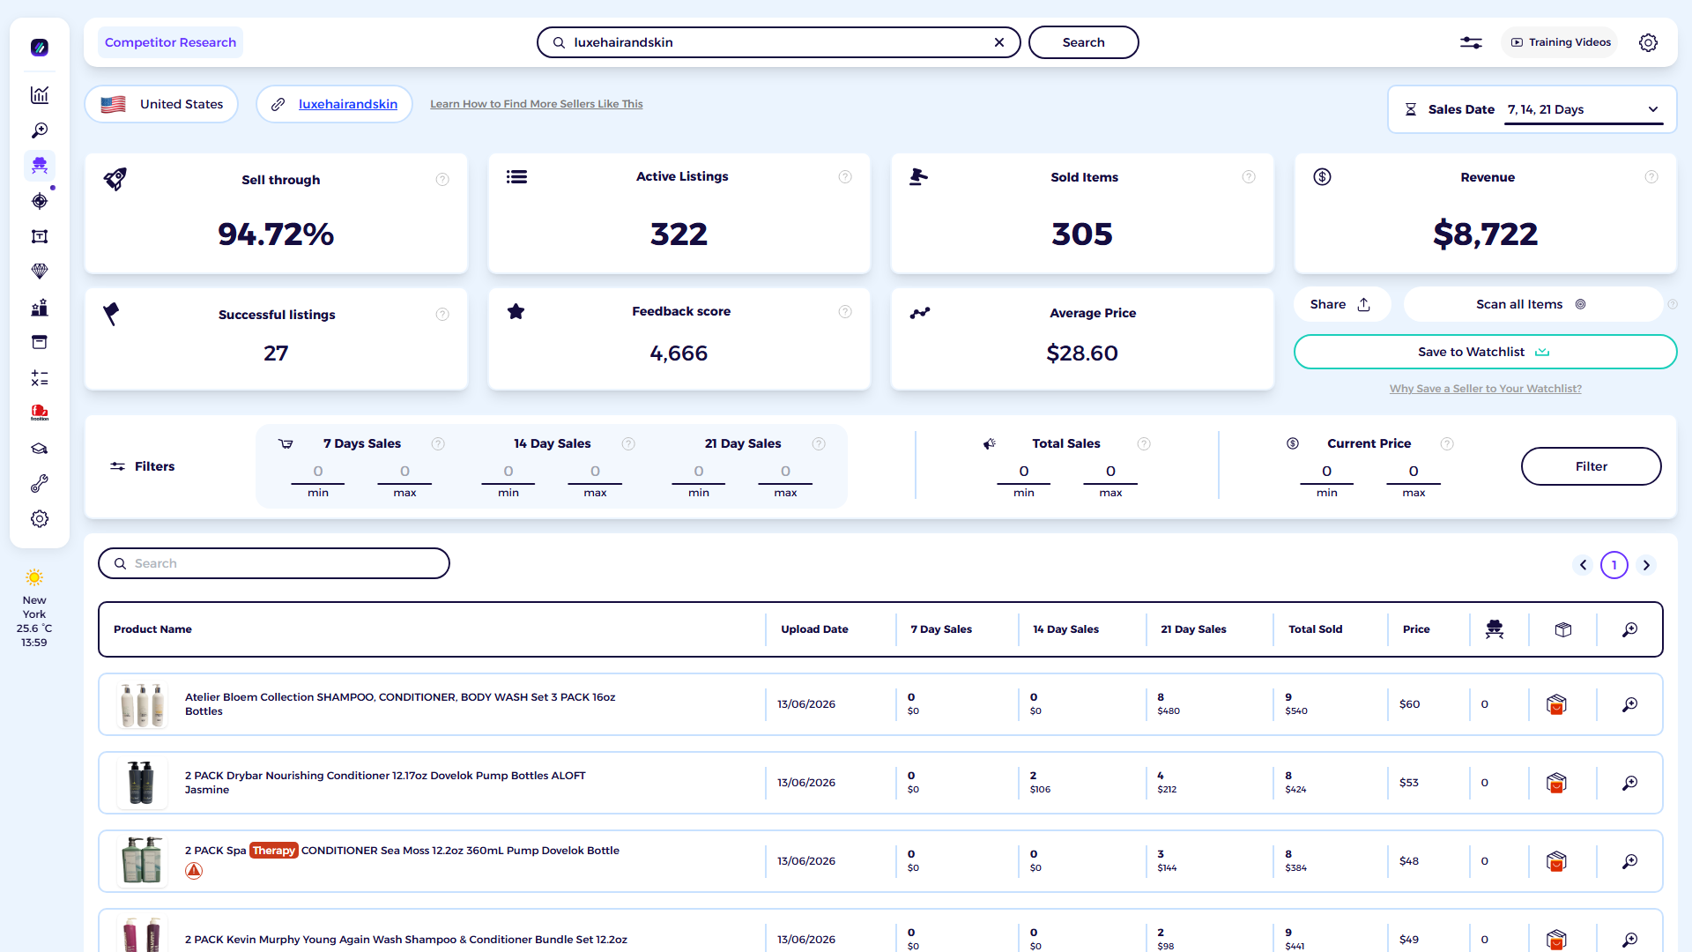
Task: Open the sidebar settings gear icon
Action: point(40,519)
